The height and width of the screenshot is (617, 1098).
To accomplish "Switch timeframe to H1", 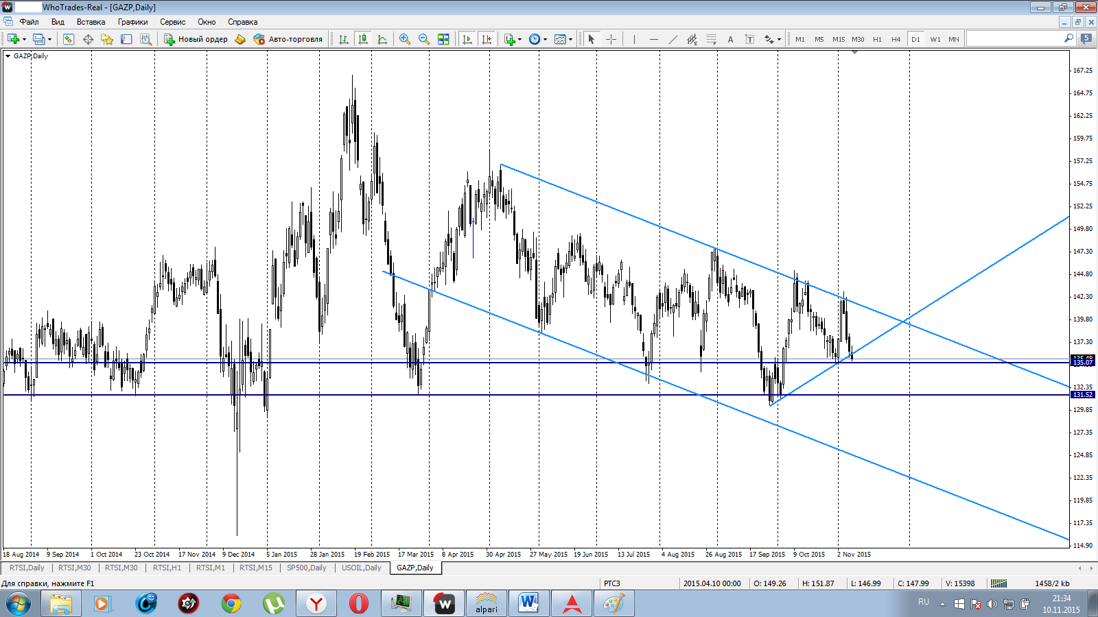I will 877,39.
